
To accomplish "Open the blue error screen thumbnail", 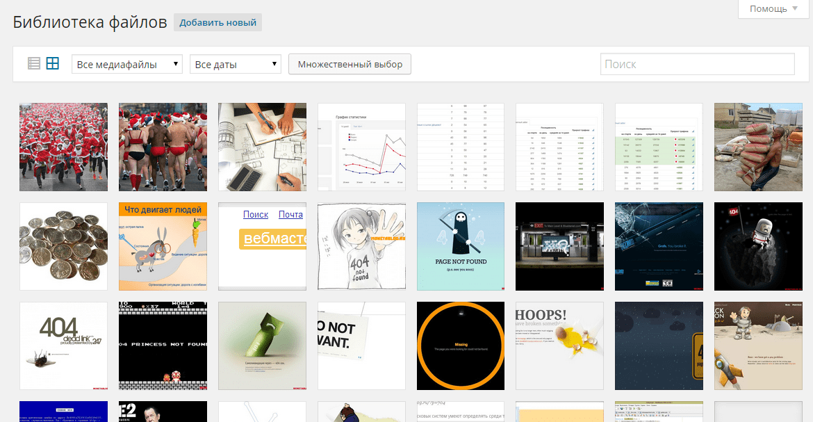I will pyautogui.click(x=64, y=412).
